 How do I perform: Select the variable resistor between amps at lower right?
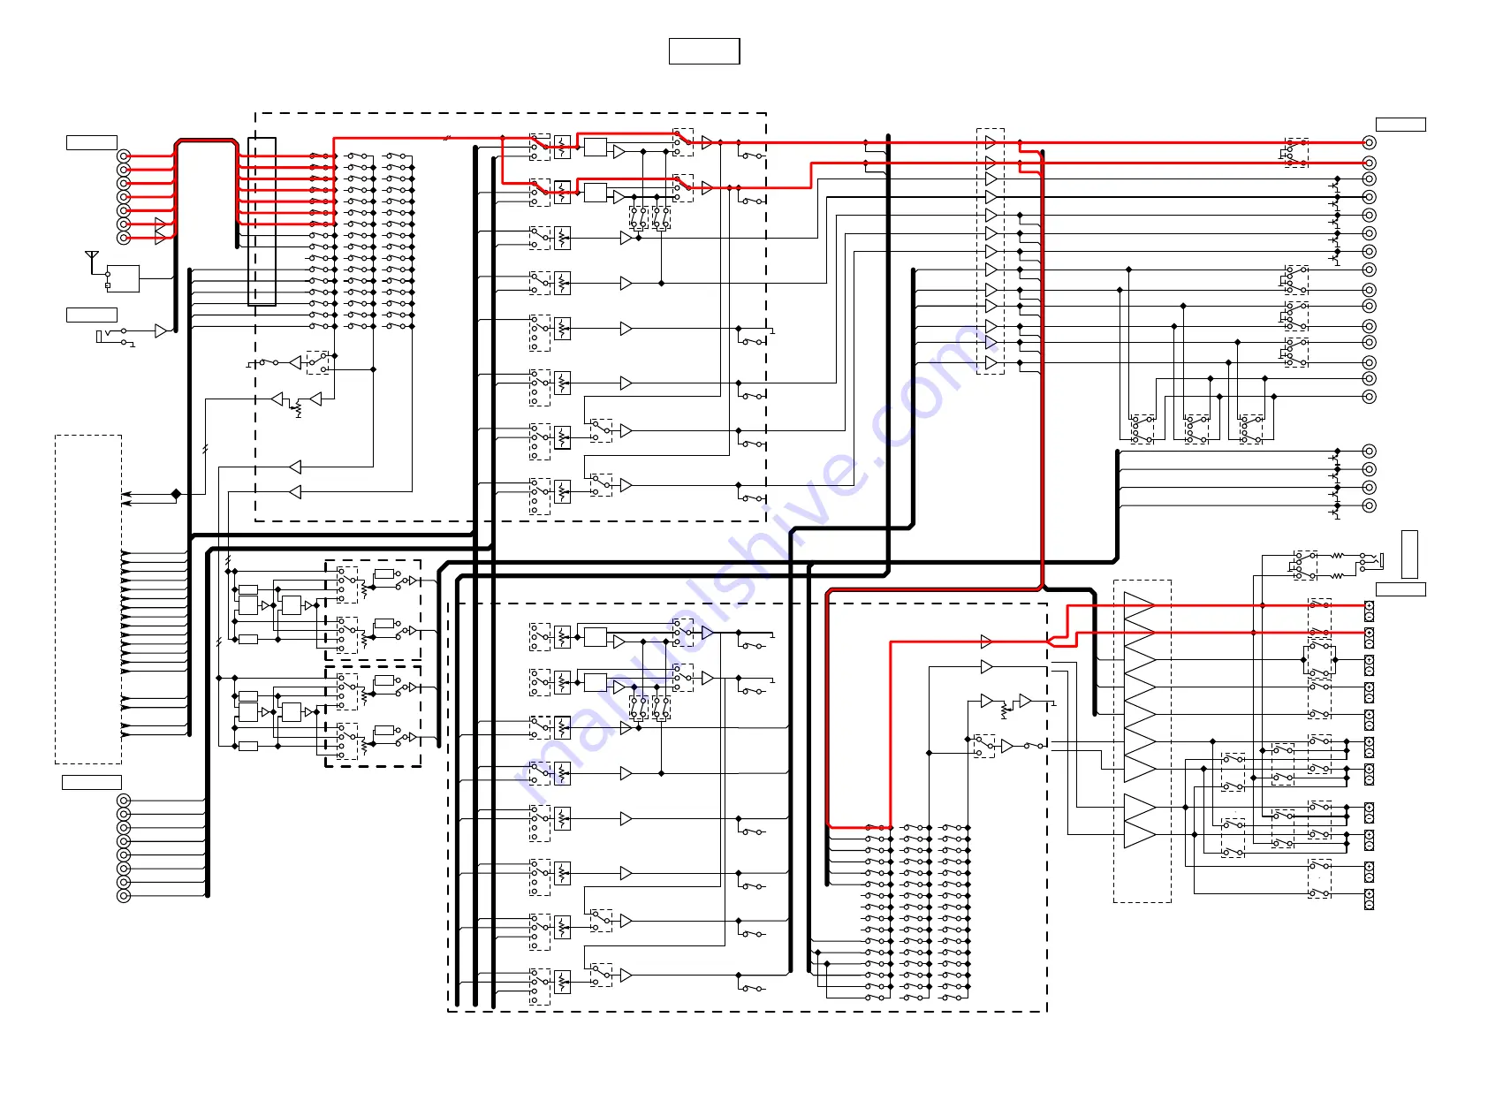click(1005, 710)
